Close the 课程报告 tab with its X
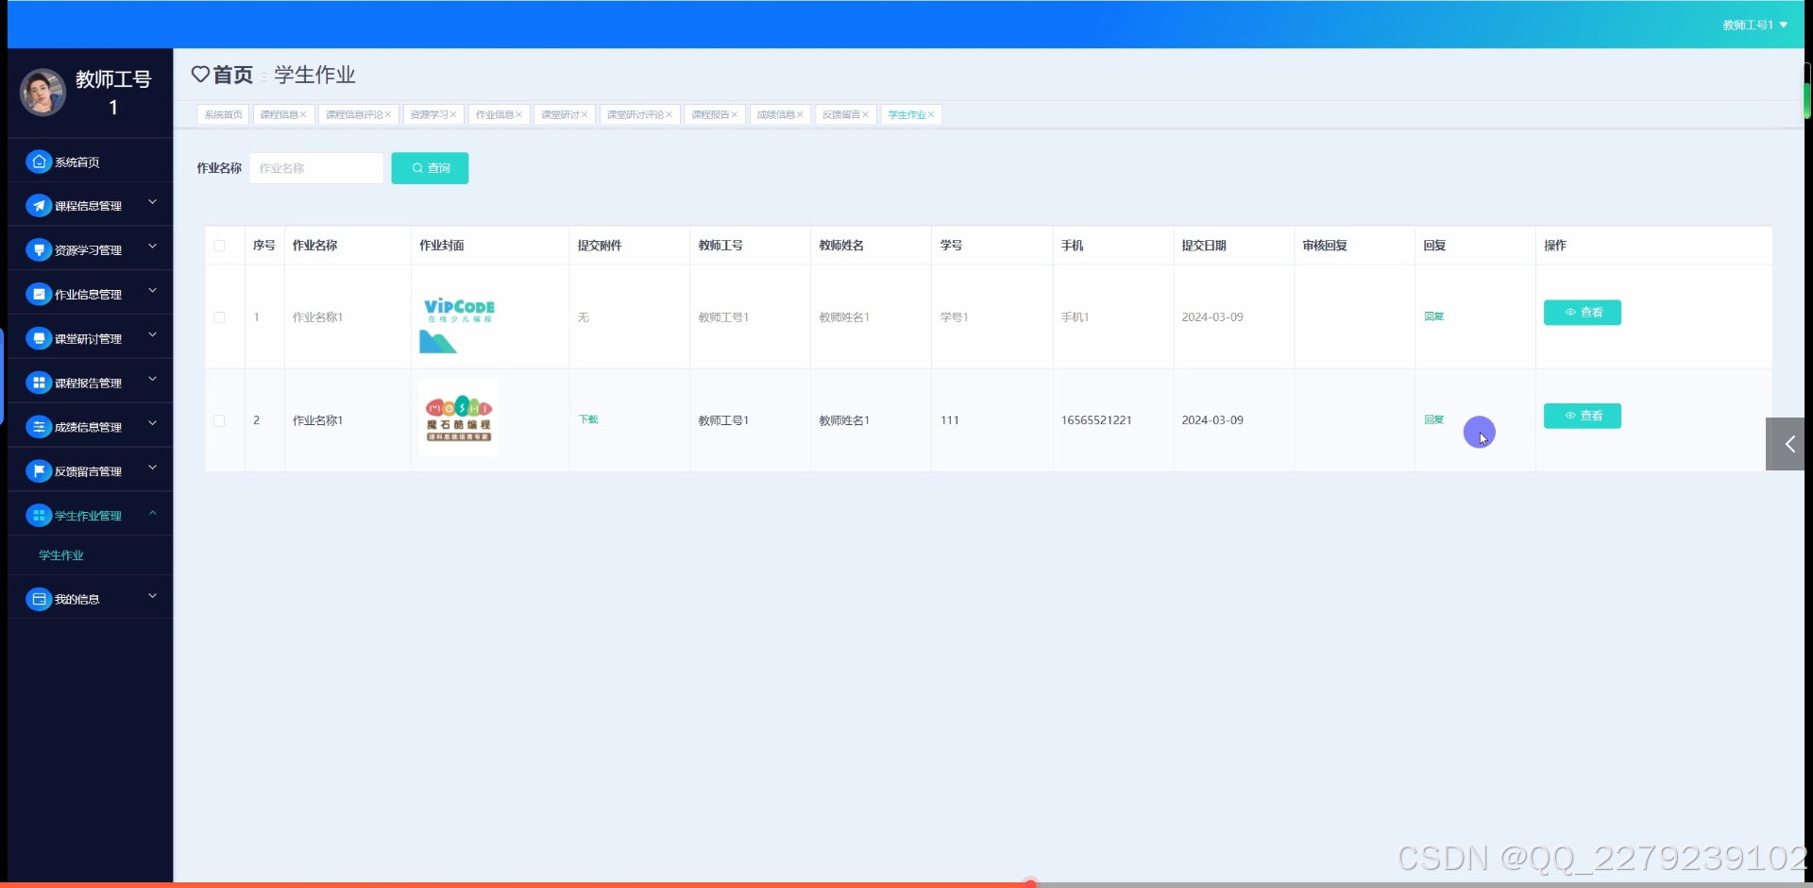Screen dimensions: 1813x888 point(735,114)
